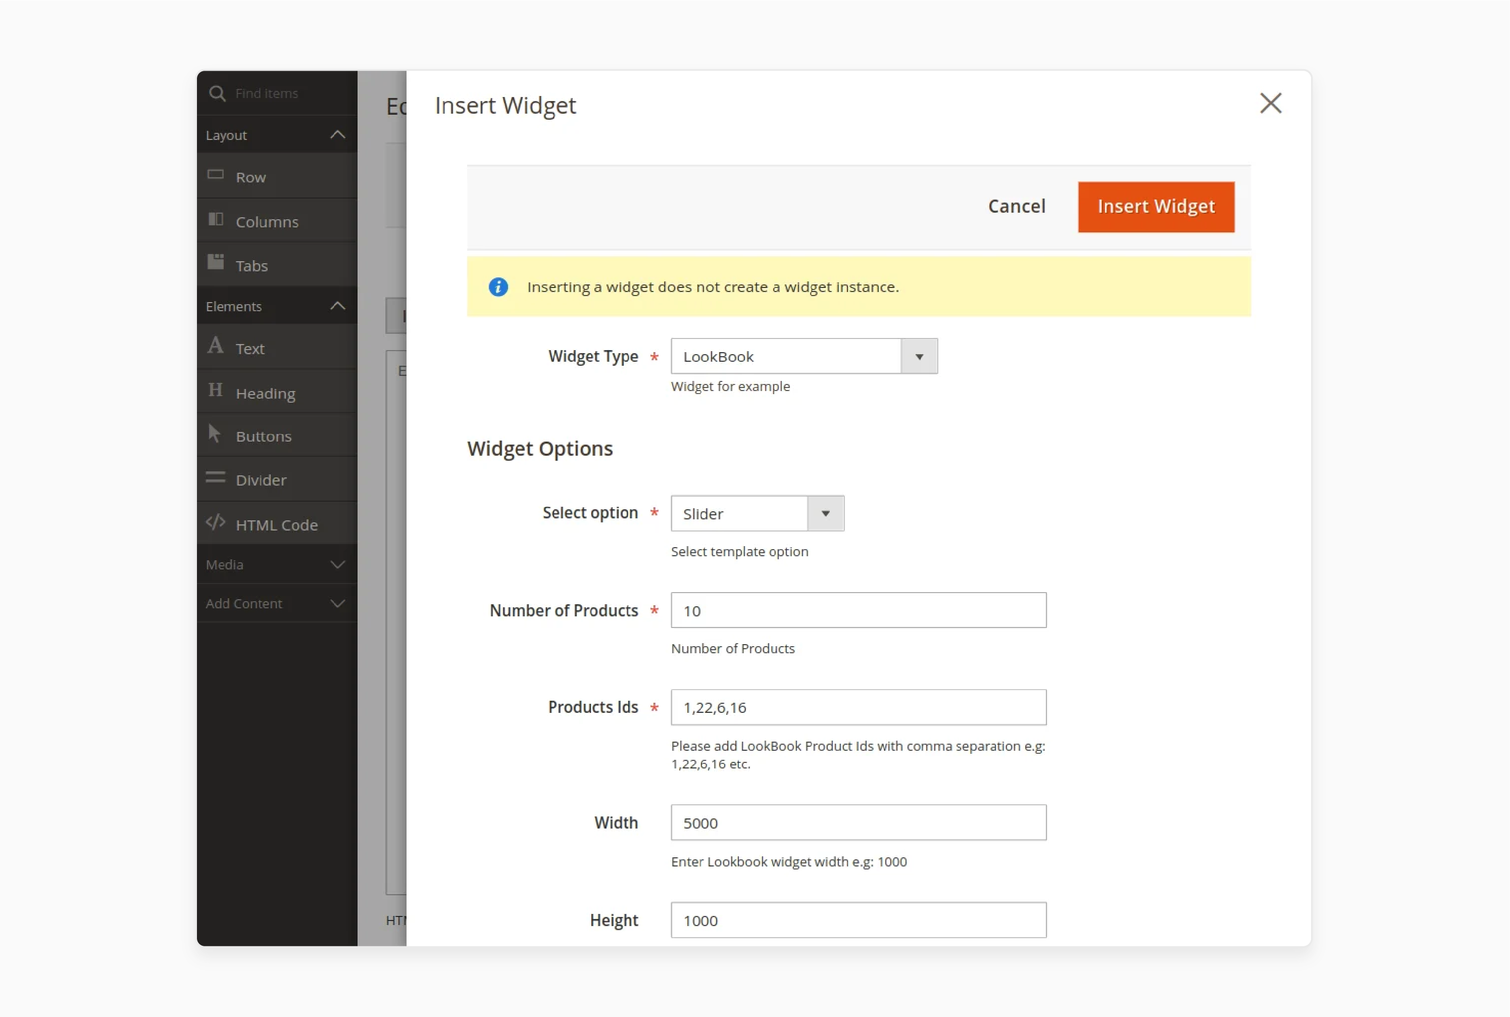
Task: Expand the Add Content section
Action: pyautogui.click(x=337, y=604)
